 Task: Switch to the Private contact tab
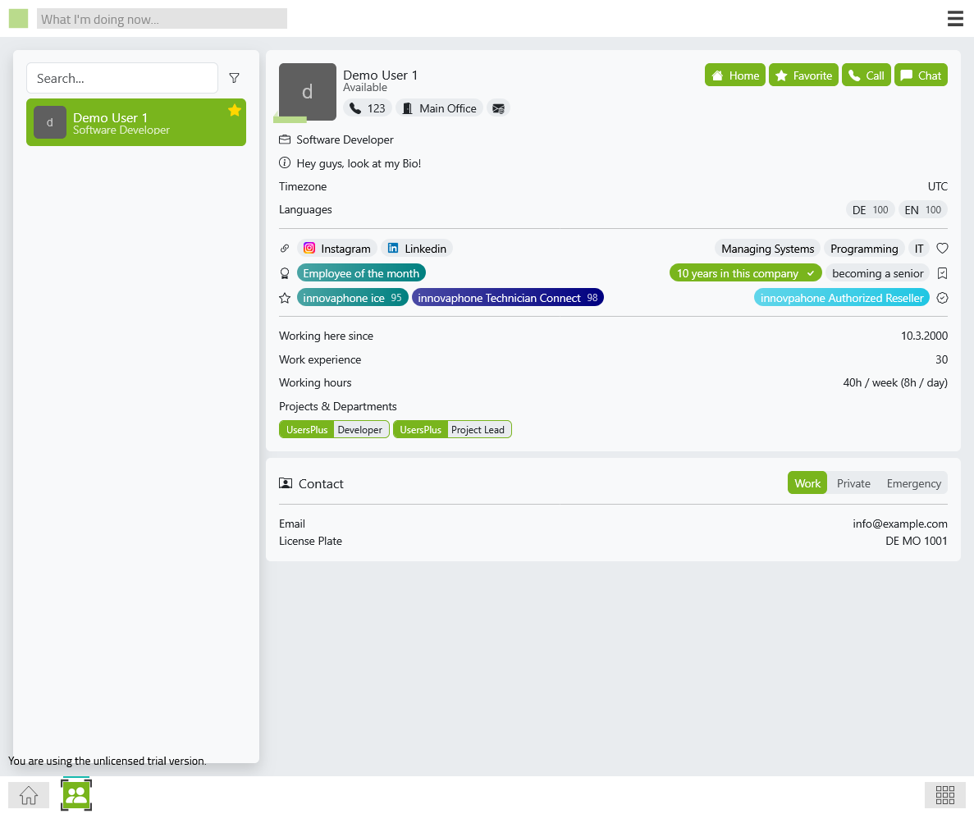[x=853, y=483]
